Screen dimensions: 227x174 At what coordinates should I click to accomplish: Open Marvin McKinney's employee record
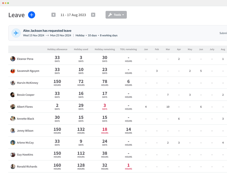tap(27, 83)
